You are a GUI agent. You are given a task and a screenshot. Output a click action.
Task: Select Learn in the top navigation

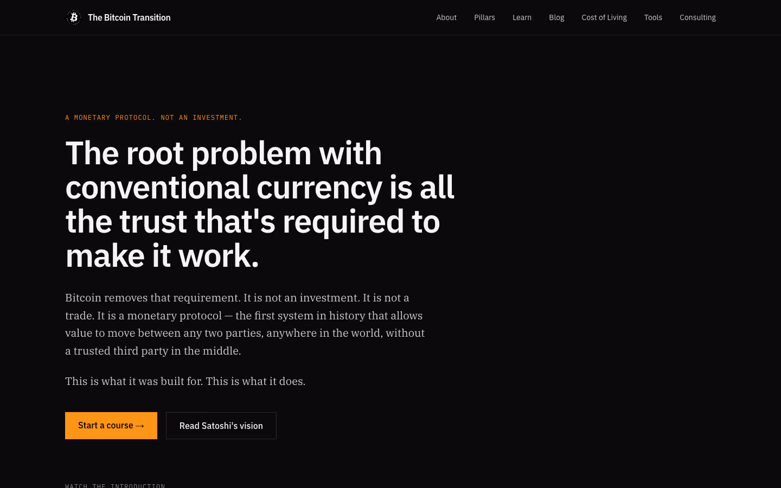point(522,17)
